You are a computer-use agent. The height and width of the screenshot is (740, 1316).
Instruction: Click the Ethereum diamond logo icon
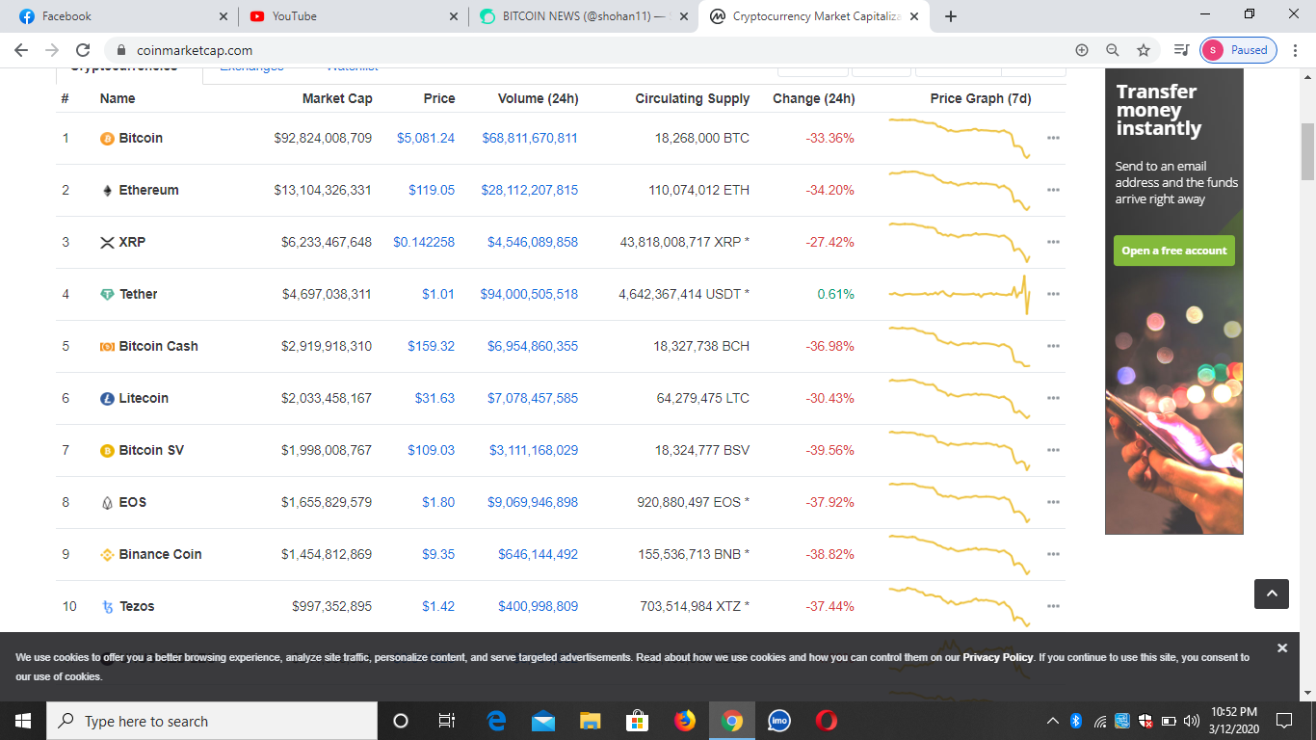pos(107,191)
